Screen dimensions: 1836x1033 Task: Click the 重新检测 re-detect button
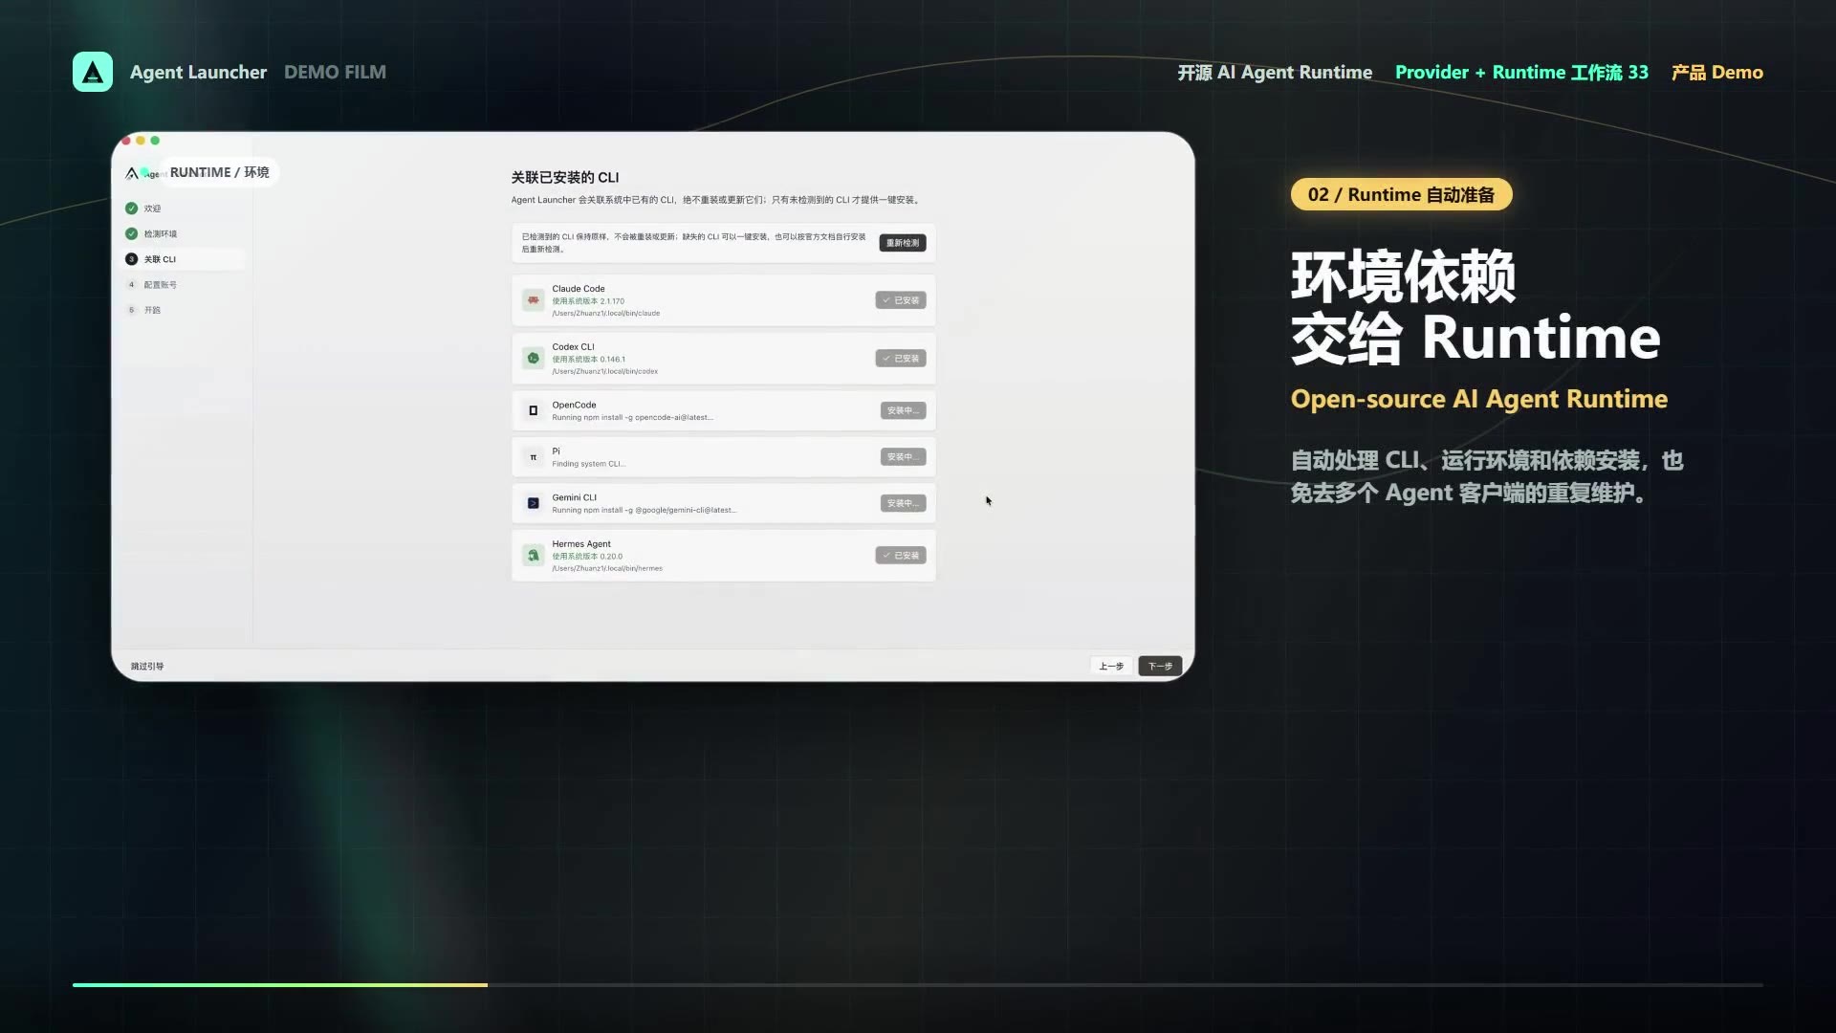click(903, 243)
